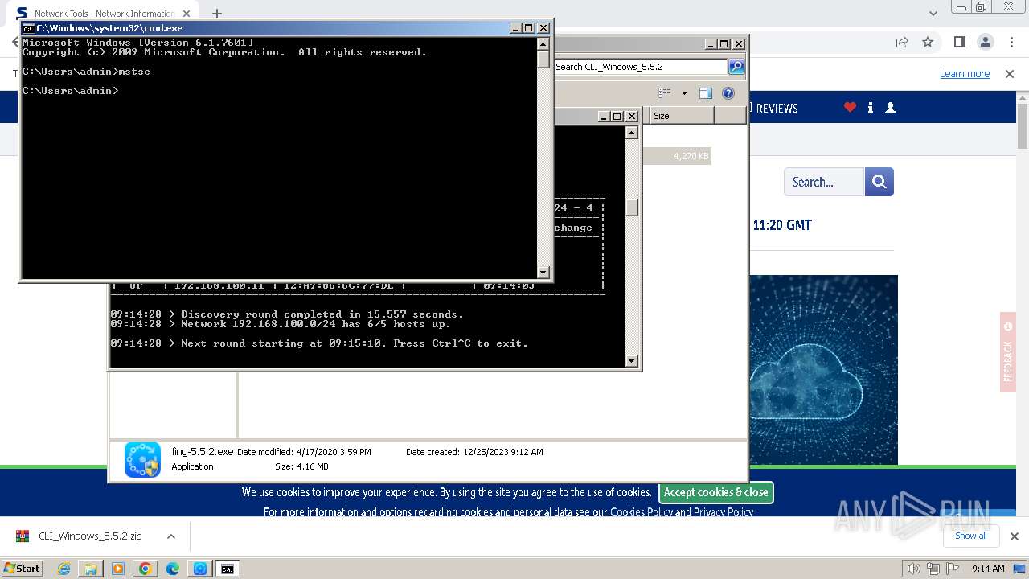Screen dimensions: 1029x579
Task: Open Windows Media Player taskbar icon
Action: (x=118, y=569)
